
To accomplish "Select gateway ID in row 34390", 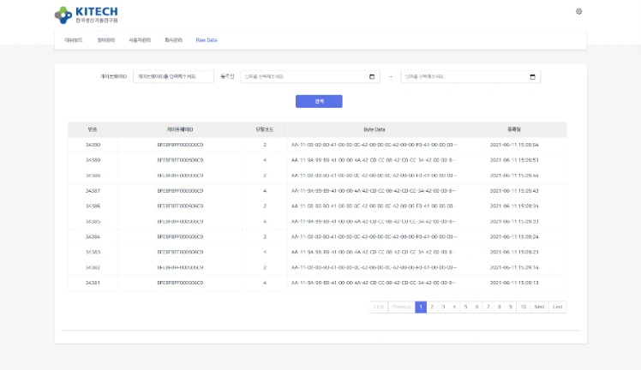I will click(180, 145).
